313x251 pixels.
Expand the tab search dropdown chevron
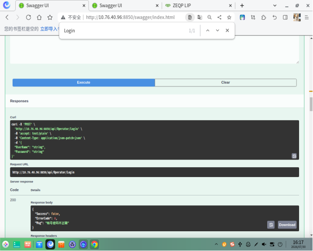[275, 5]
